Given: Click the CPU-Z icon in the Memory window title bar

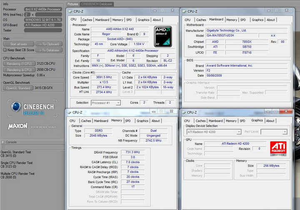Looking at the screenshot, I should [x=69, y=112].
